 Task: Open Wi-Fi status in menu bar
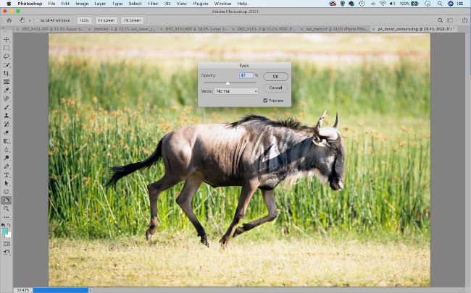pos(383,4)
